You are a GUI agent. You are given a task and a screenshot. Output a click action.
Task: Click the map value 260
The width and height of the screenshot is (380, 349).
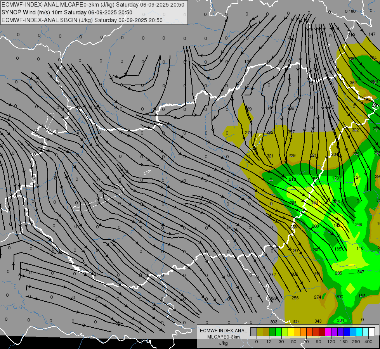click(x=315, y=226)
